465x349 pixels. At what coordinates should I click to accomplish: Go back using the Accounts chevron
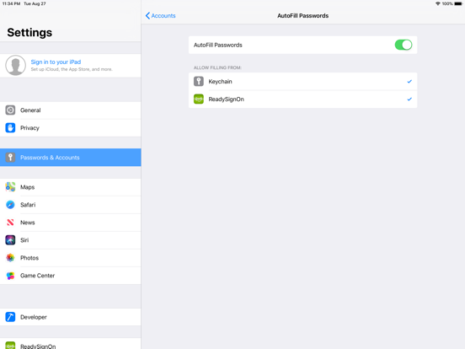147,16
